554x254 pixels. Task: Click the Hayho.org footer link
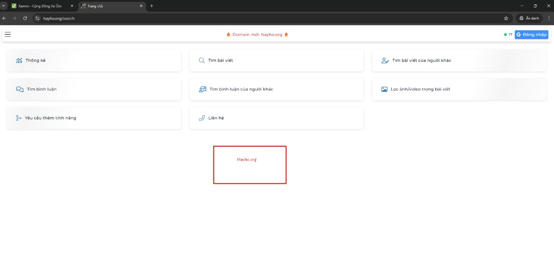(x=247, y=160)
